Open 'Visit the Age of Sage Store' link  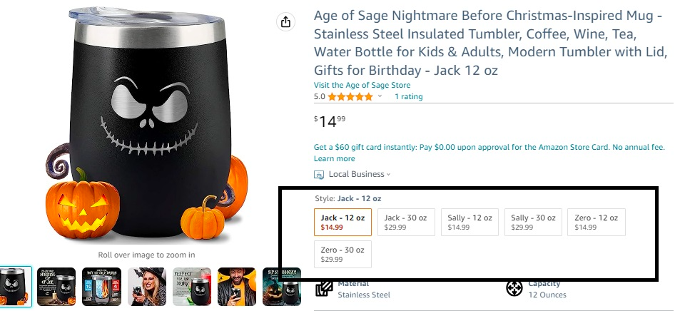click(362, 85)
